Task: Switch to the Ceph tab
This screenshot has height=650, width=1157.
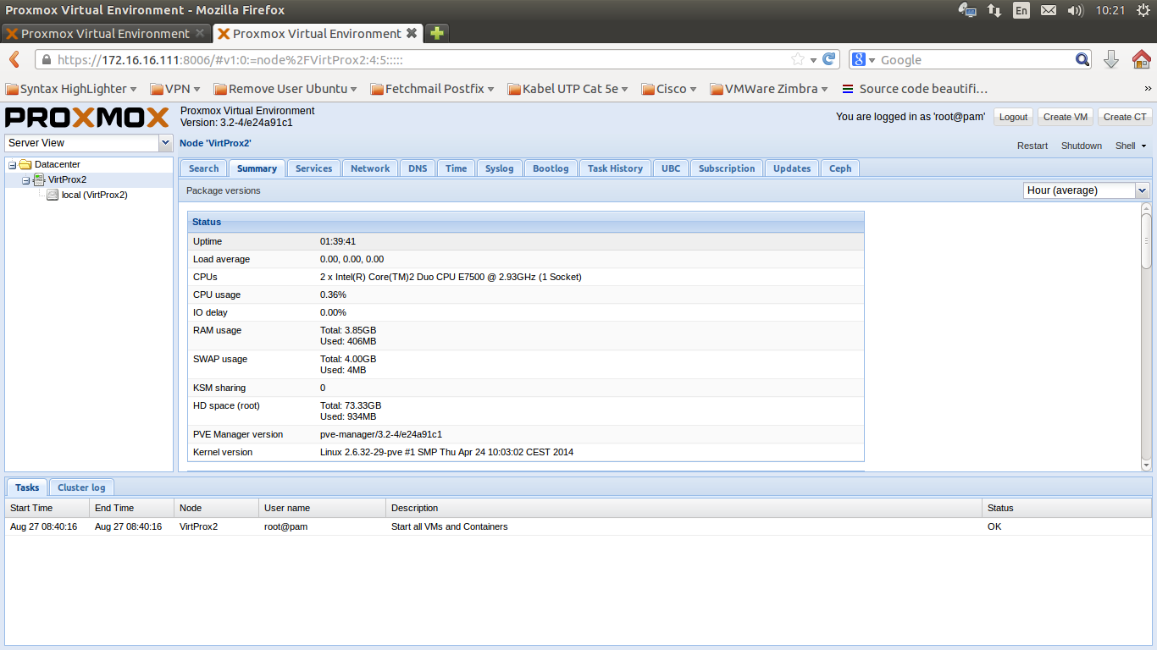Action: coord(840,168)
